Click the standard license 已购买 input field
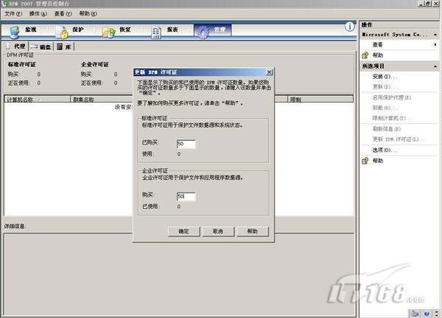442x318 pixels. tap(186, 144)
